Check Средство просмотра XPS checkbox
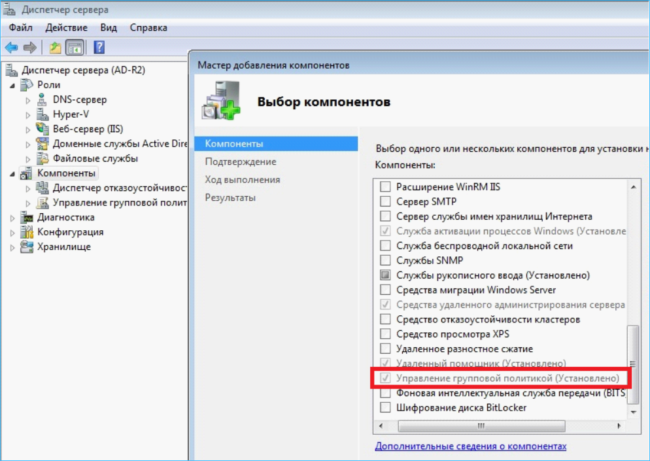The image size is (650, 461). click(385, 333)
